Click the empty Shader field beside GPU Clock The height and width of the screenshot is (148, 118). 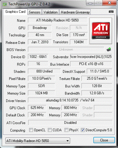click(x=103, y=108)
